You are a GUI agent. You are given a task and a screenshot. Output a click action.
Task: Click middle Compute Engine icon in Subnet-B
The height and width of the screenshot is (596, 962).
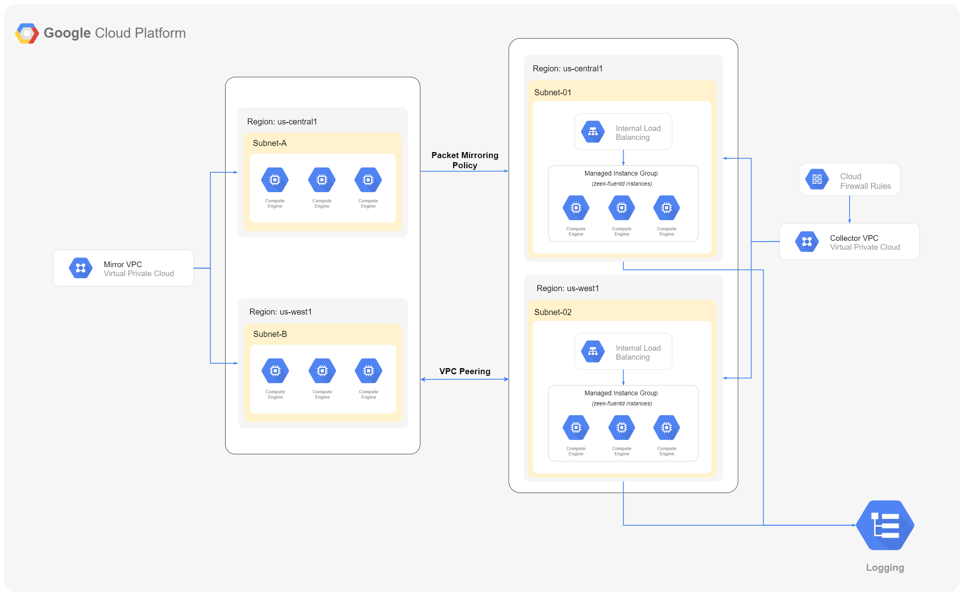tap(322, 371)
